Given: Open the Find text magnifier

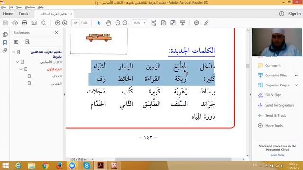Looking at the screenshot, I should click(x=44, y=23).
